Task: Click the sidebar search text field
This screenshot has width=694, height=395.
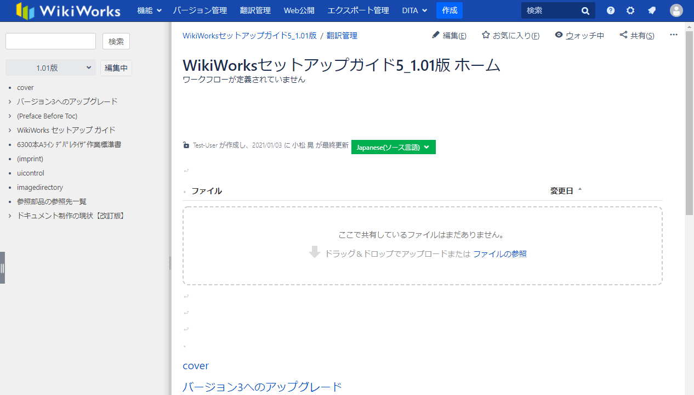Action: pyautogui.click(x=50, y=41)
